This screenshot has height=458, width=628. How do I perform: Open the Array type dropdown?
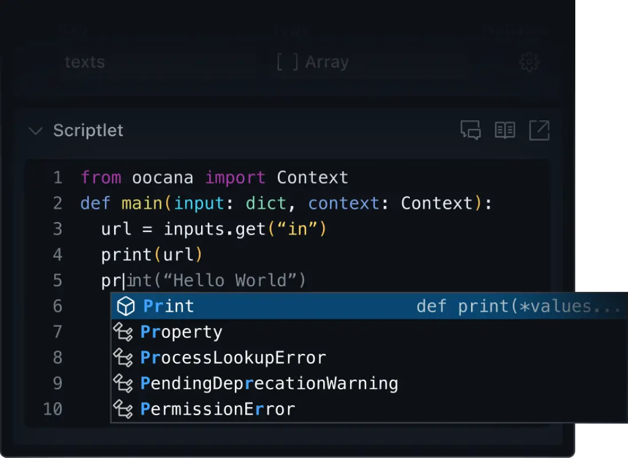[313, 62]
